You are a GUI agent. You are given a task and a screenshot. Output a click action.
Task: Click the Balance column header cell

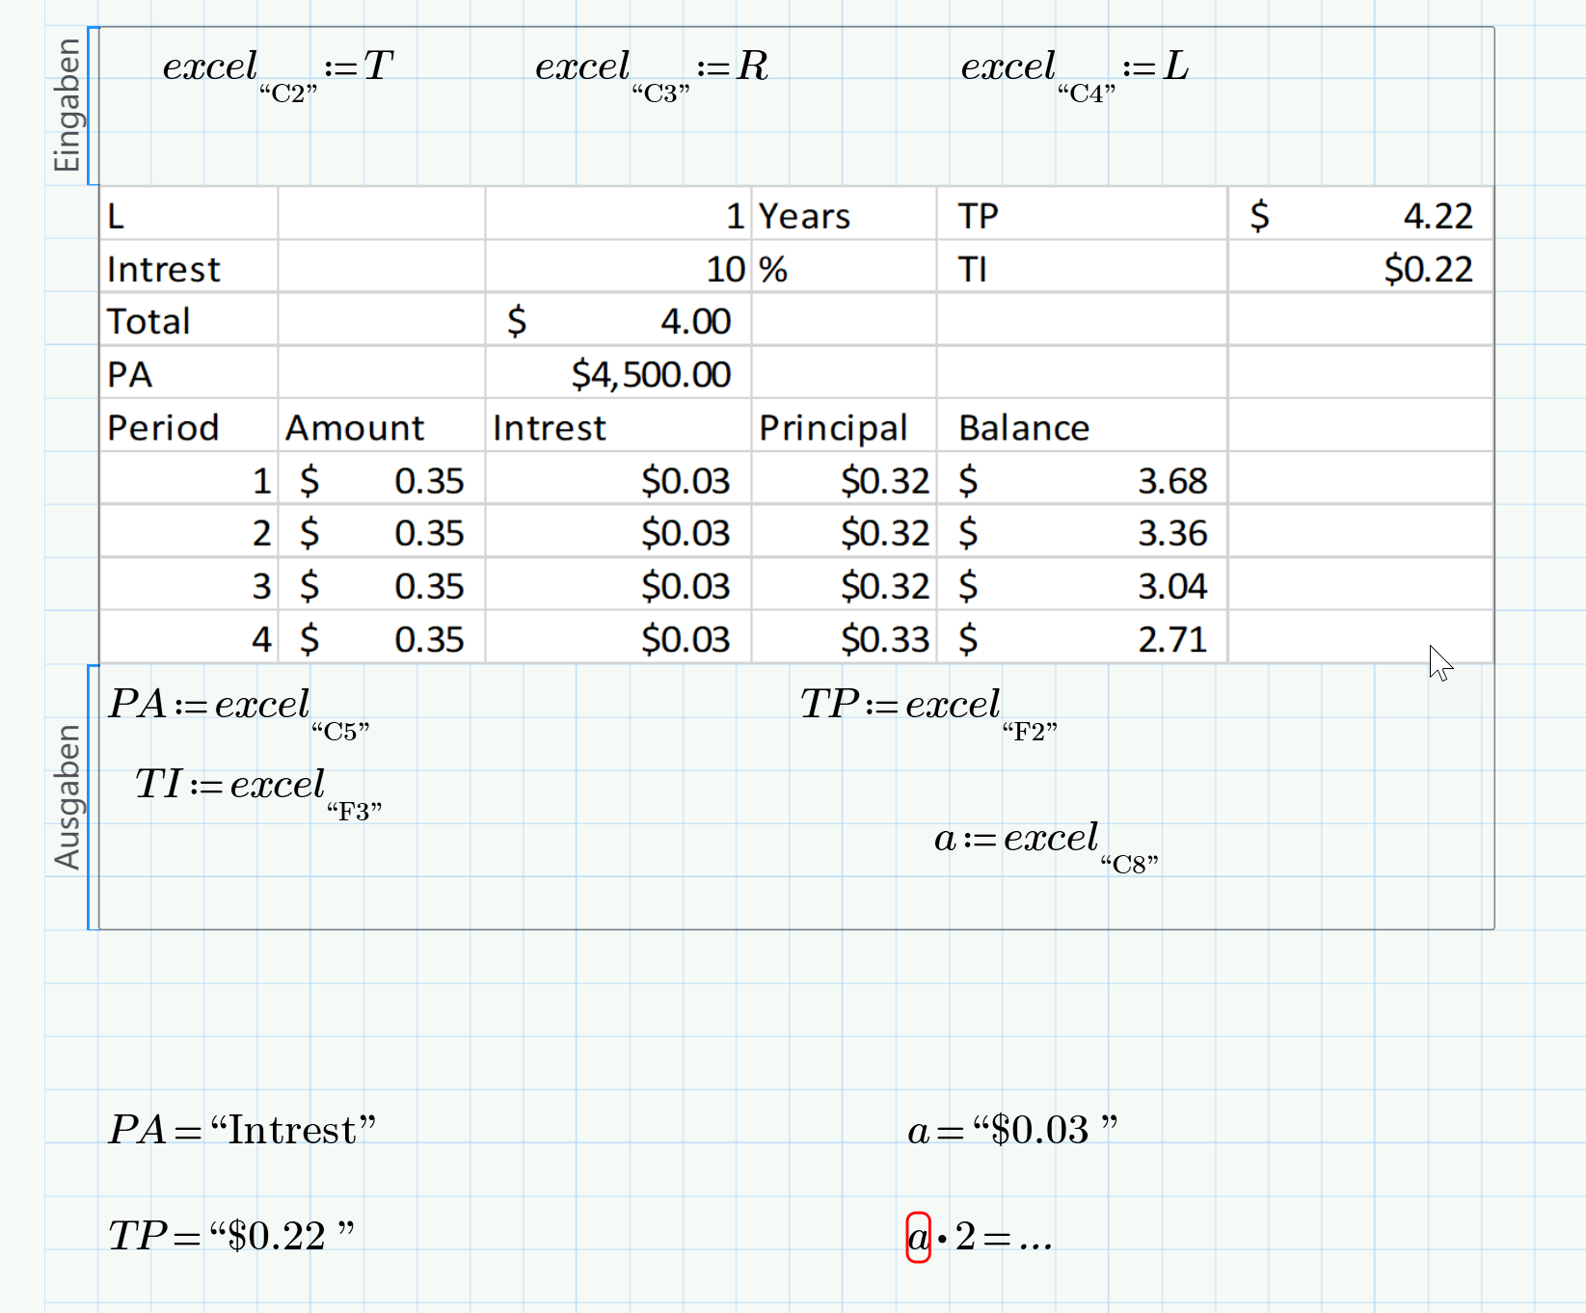(1024, 427)
